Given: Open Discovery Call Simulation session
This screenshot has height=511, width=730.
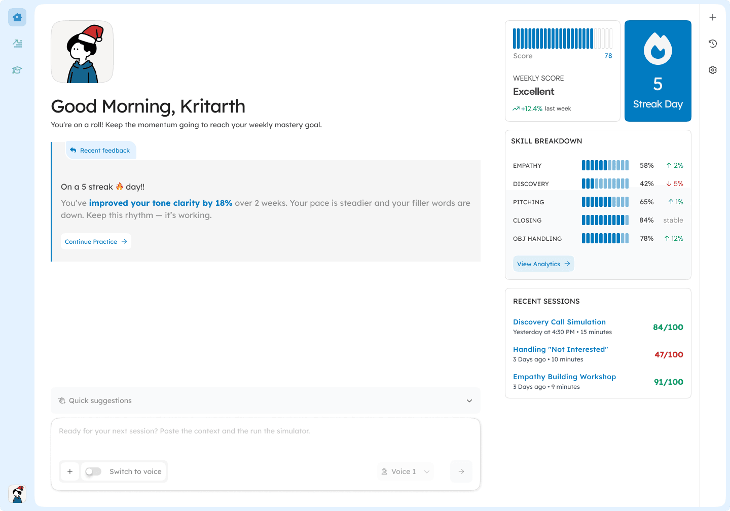Looking at the screenshot, I should click(559, 322).
